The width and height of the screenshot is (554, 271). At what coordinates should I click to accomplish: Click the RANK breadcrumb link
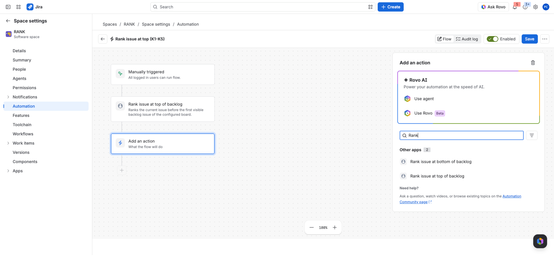pyautogui.click(x=129, y=24)
